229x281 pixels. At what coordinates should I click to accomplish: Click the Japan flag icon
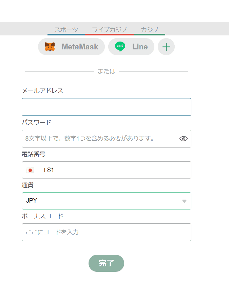point(30,170)
